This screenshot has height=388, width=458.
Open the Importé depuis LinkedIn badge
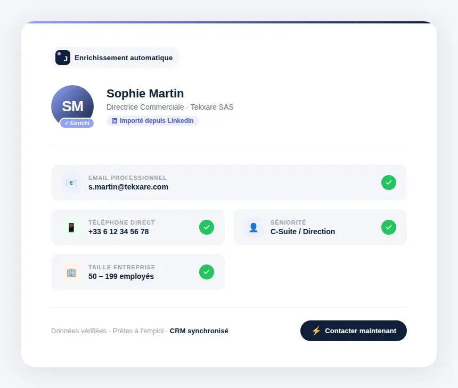pos(152,121)
